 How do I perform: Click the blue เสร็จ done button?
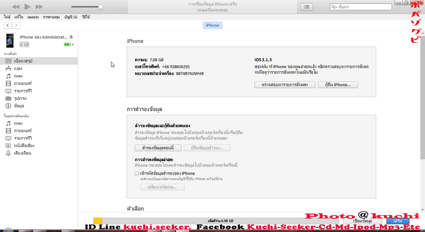(398, 221)
